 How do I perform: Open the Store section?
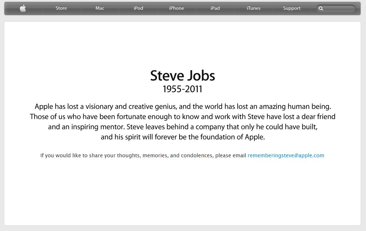[x=61, y=8]
